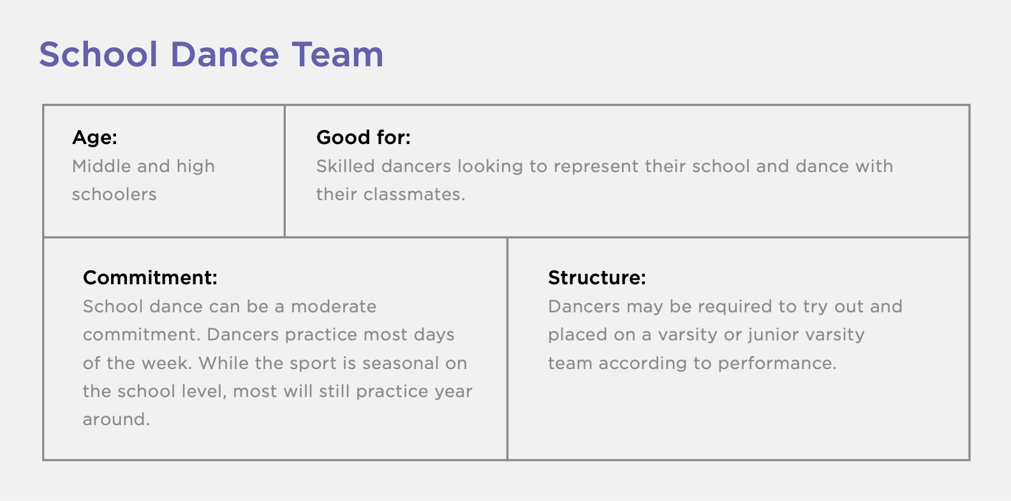This screenshot has width=1011, height=501.
Task: Click the word "classmates" in Good for text
Action: 413,194
